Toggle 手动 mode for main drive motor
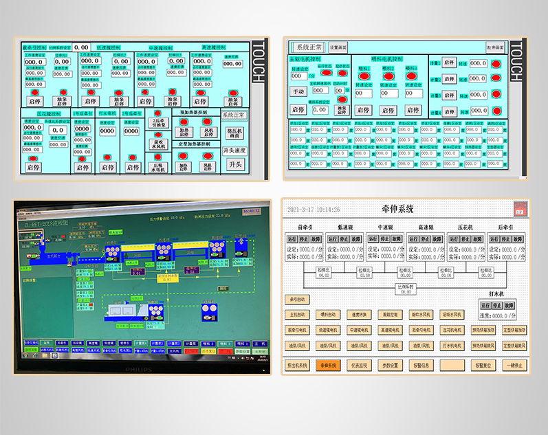Screen dimensions: 548x435 pyautogui.click(x=298, y=91)
